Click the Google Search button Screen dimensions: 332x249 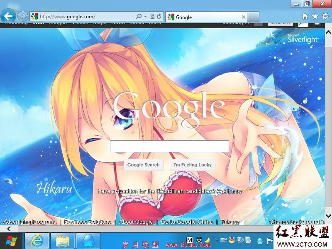coord(143,165)
